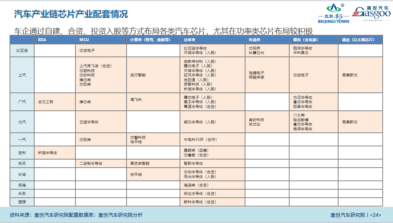Click 芯驰科技 in the 上汽 row
Image resolution: width=393 pixels, height=223 pixels.
pyautogui.click(x=87, y=71)
